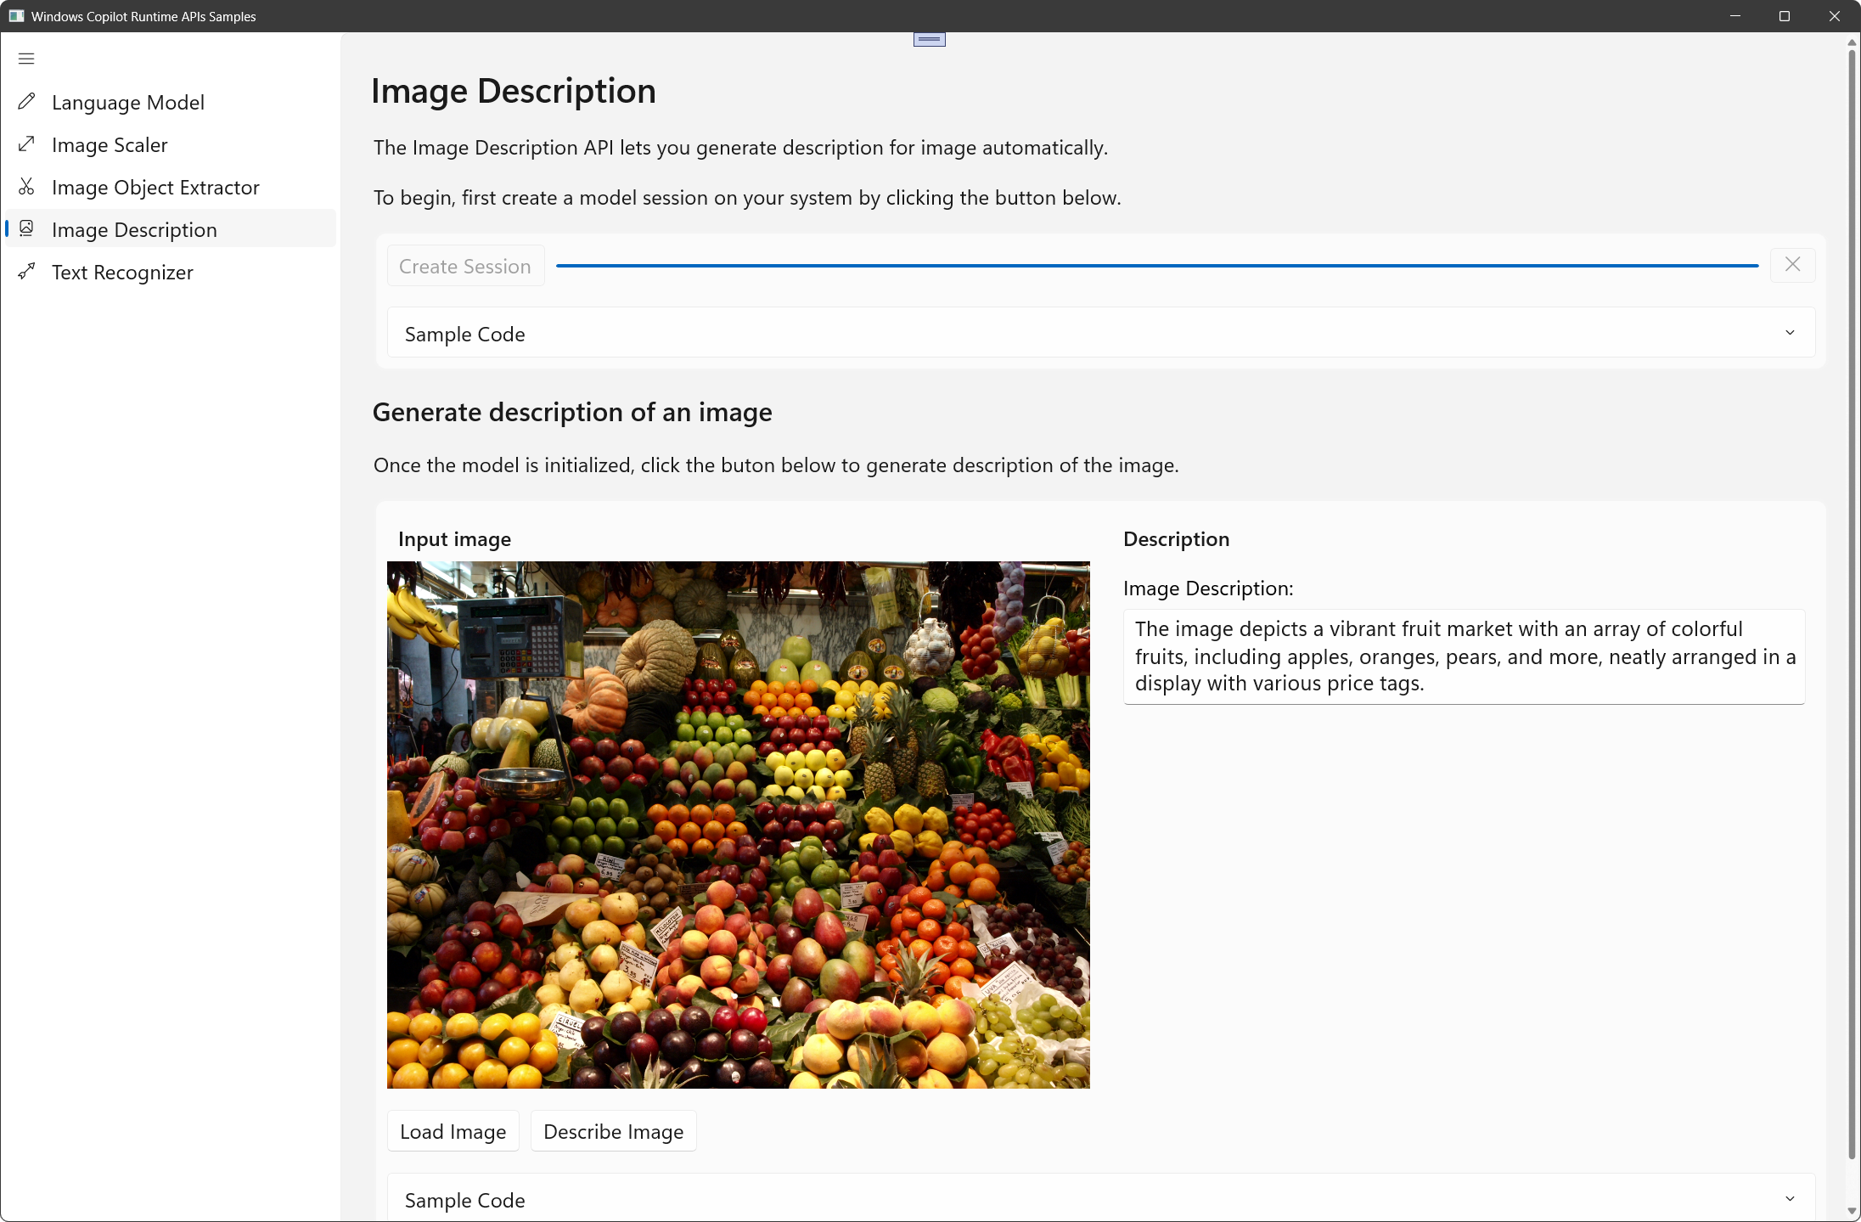Click the Image Scaler resize icon

point(26,144)
